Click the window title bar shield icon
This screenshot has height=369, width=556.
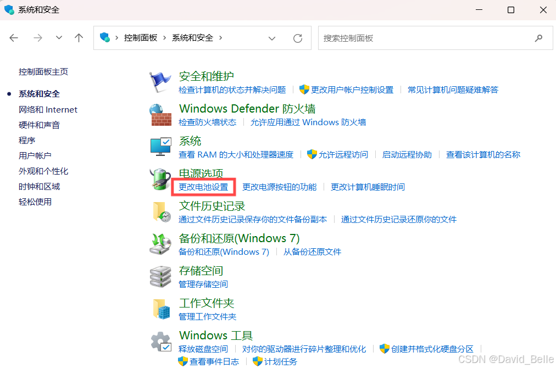coord(9,9)
